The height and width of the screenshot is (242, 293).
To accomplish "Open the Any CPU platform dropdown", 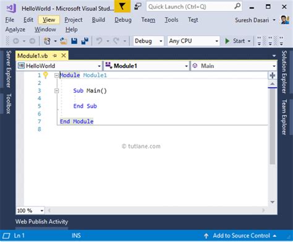I will pos(216,41).
